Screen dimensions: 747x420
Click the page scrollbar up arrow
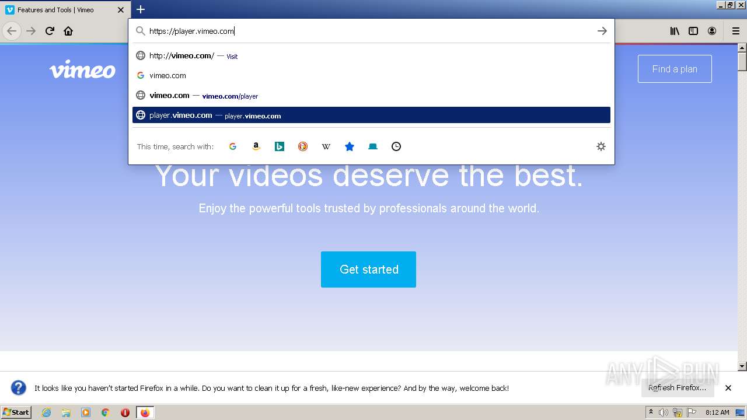(x=742, y=48)
